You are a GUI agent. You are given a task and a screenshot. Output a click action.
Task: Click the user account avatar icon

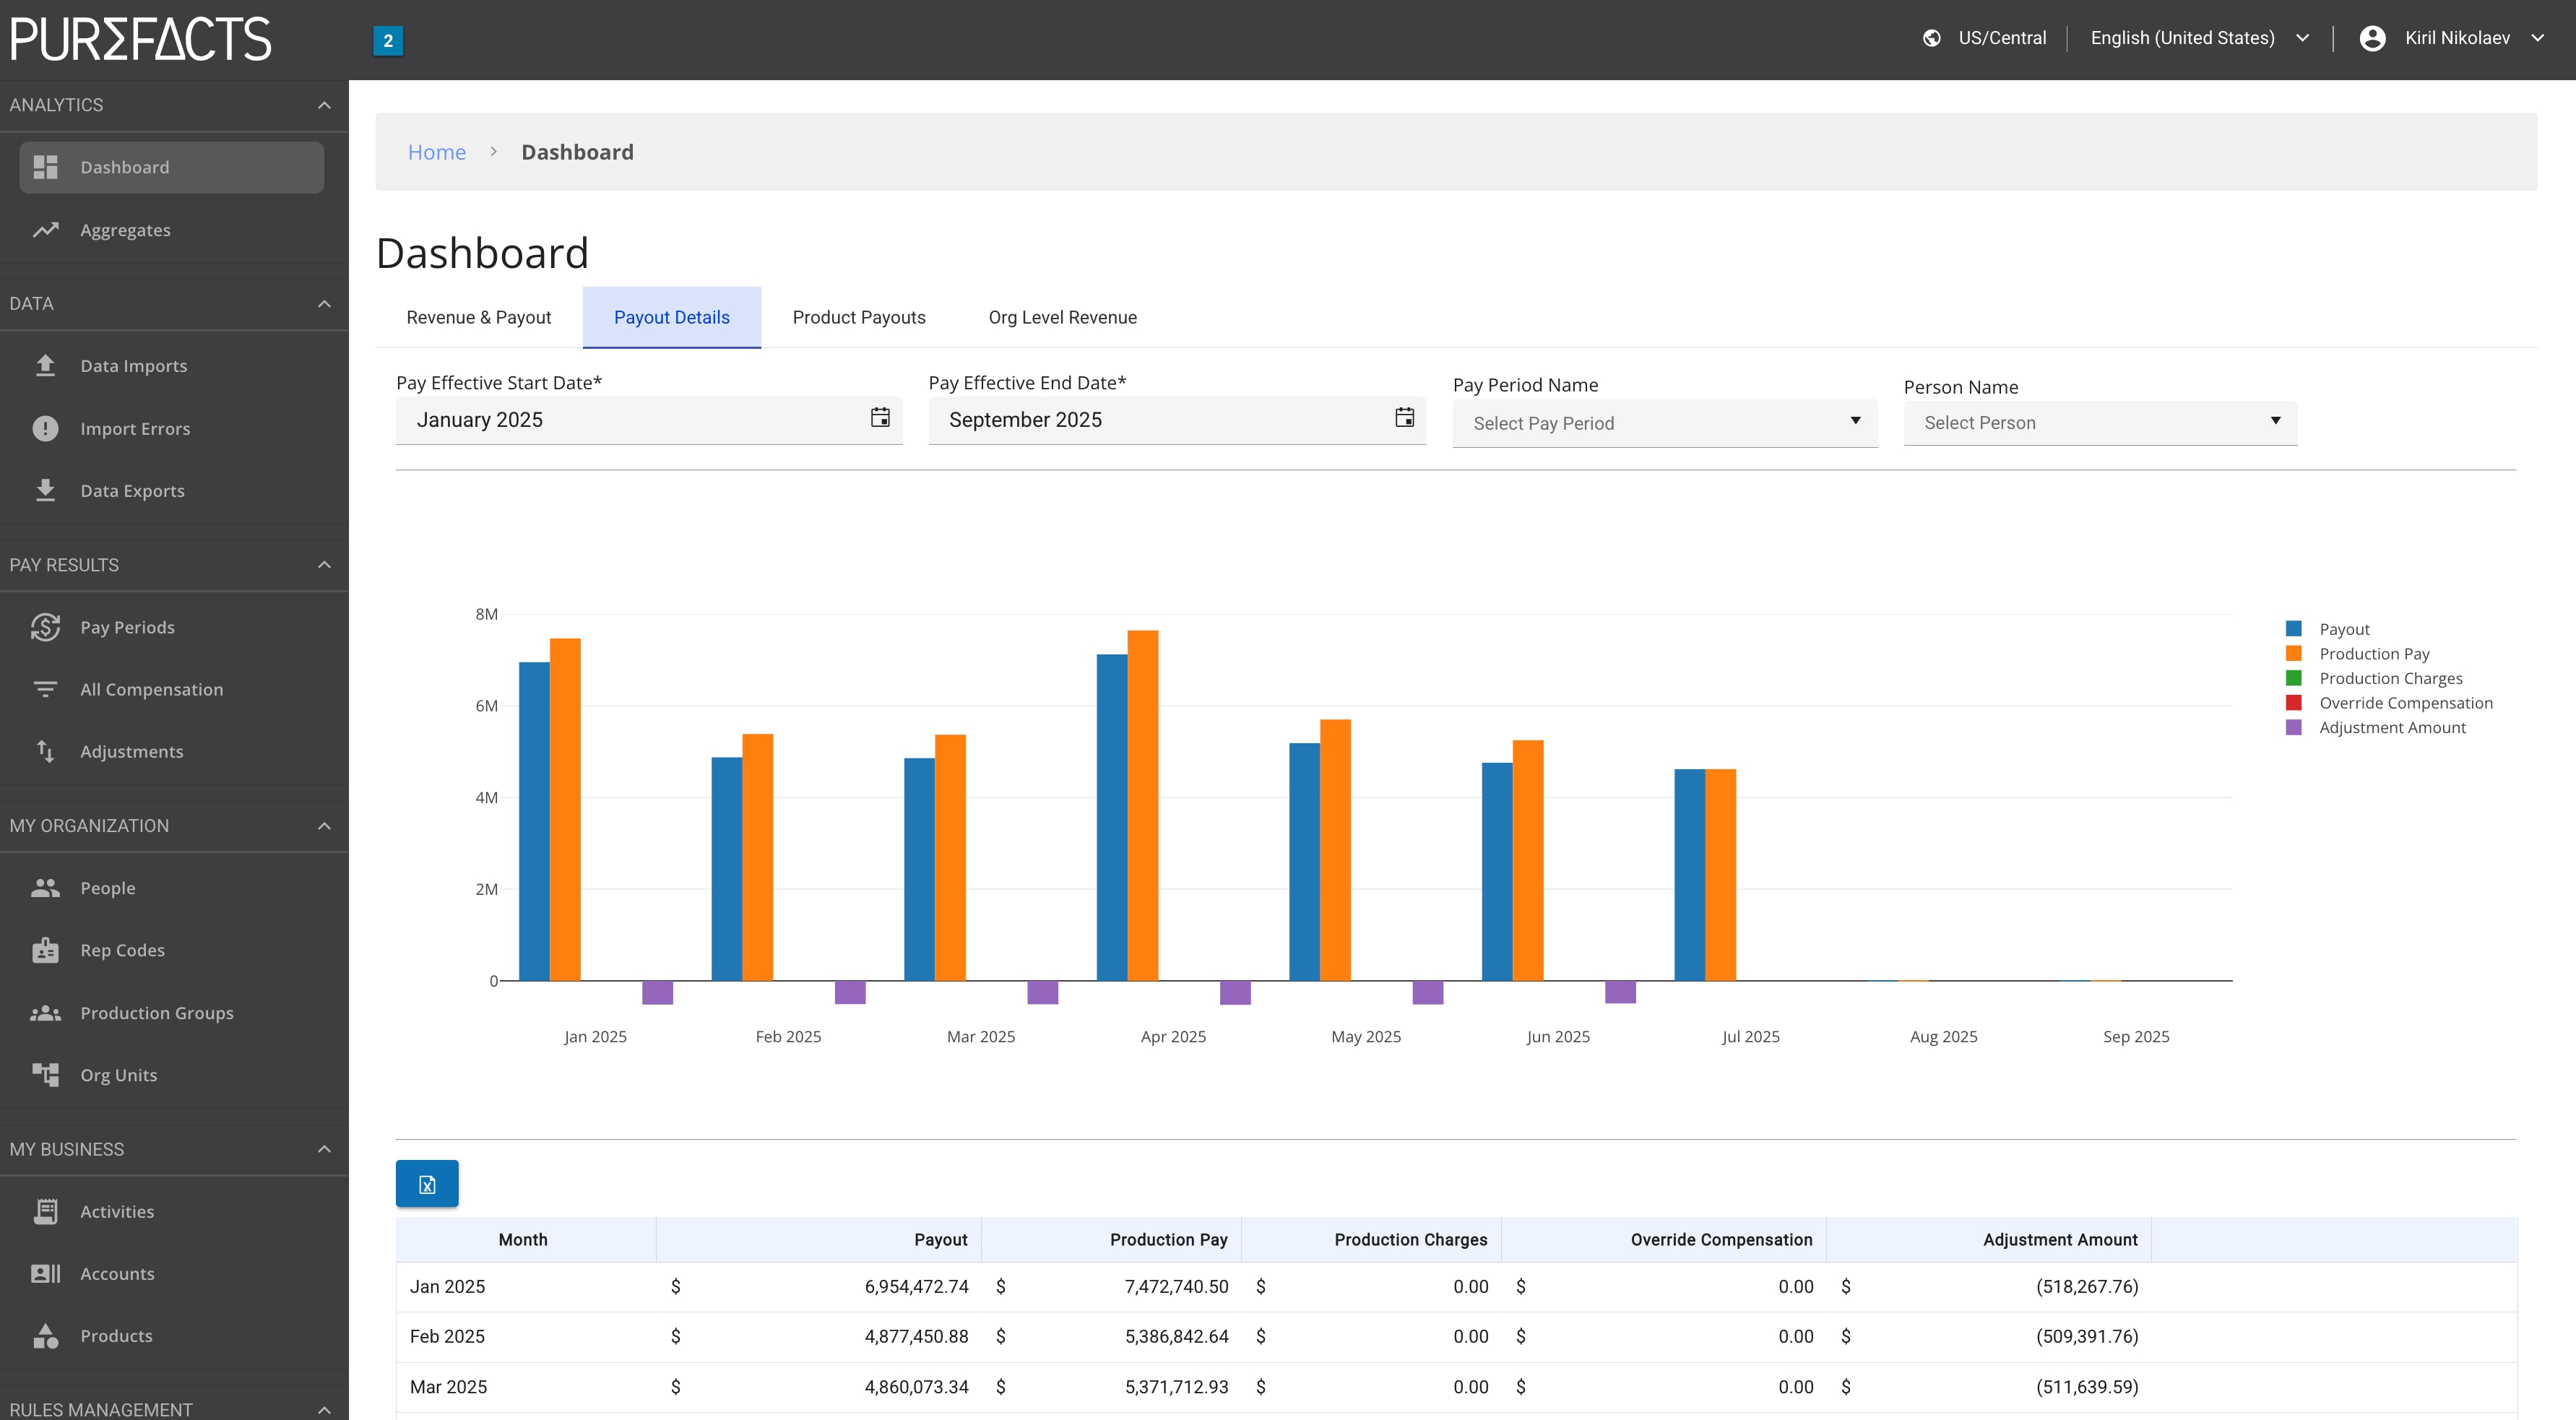click(2372, 38)
